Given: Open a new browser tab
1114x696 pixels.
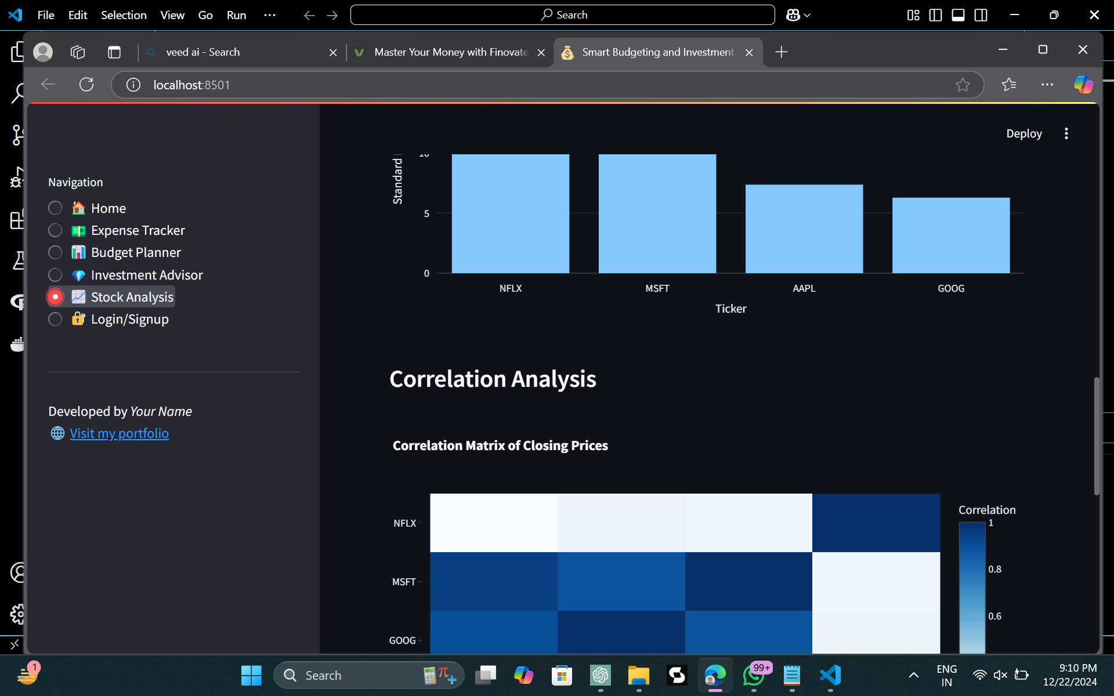Looking at the screenshot, I should pos(781,52).
